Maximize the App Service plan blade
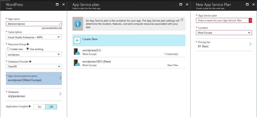The height and width of the screenshot is (117, 257). pyautogui.click(x=181, y=5)
